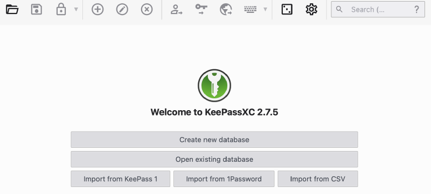Click the Copy URL globe icon
This screenshot has height=194, width=431.
pyautogui.click(x=226, y=10)
